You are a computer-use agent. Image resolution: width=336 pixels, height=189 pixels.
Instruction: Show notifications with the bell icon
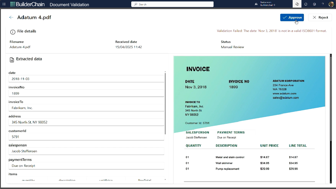[306, 4]
